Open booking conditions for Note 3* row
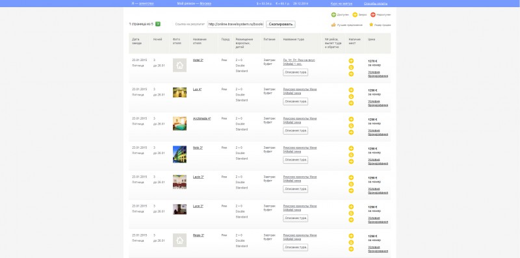This screenshot has height=258, width=520. tap(378, 162)
